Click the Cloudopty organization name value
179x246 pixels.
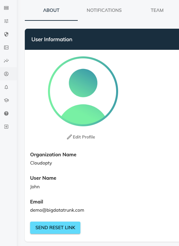[41, 163]
